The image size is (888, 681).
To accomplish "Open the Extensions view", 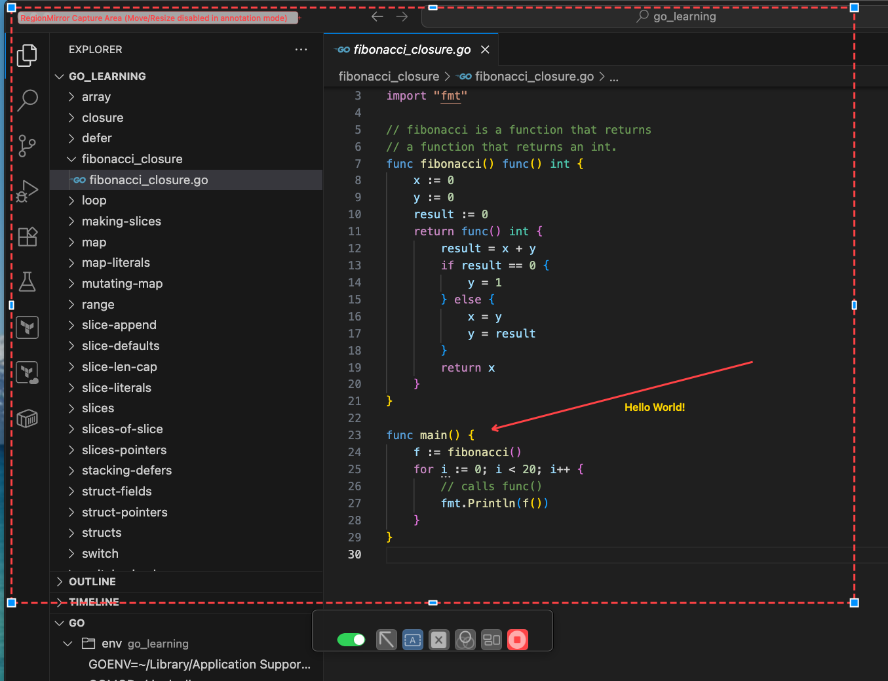I will [x=28, y=237].
